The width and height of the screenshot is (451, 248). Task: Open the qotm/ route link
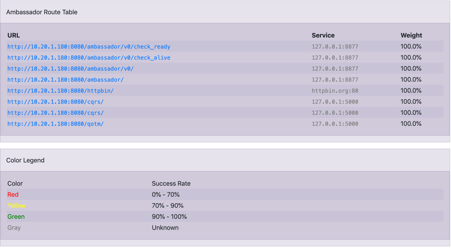point(55,123)
